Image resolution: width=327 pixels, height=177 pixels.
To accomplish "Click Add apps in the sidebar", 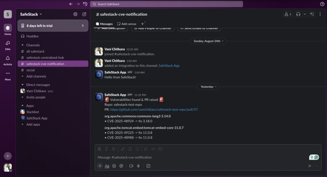I will tap(53, 124).
